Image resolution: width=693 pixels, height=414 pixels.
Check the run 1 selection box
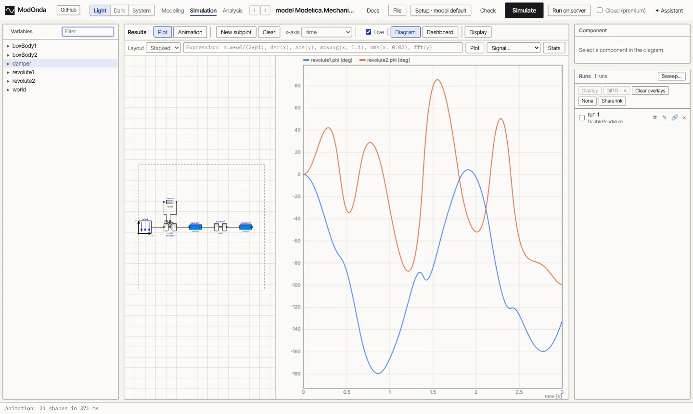pyautogui.click(x=582, y=117)
